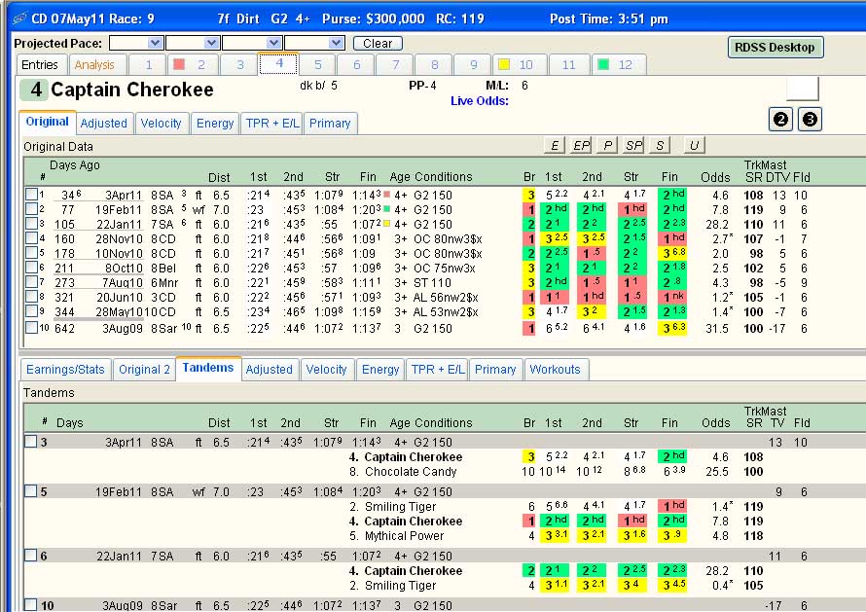Clear the projected pace selections

pyautogui.click(x=378, y=43)
